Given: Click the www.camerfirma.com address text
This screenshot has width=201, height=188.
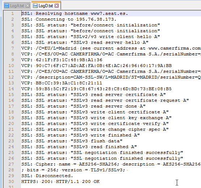Looking at the screenshot, I should tap(175, 48).
